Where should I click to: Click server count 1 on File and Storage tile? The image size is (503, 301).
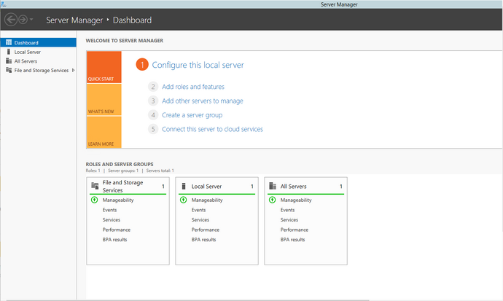coord(163,187)
